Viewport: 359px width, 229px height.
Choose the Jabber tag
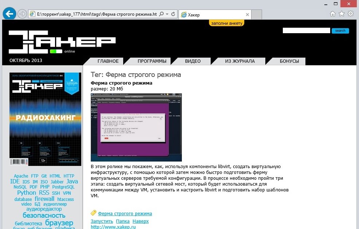57,182
